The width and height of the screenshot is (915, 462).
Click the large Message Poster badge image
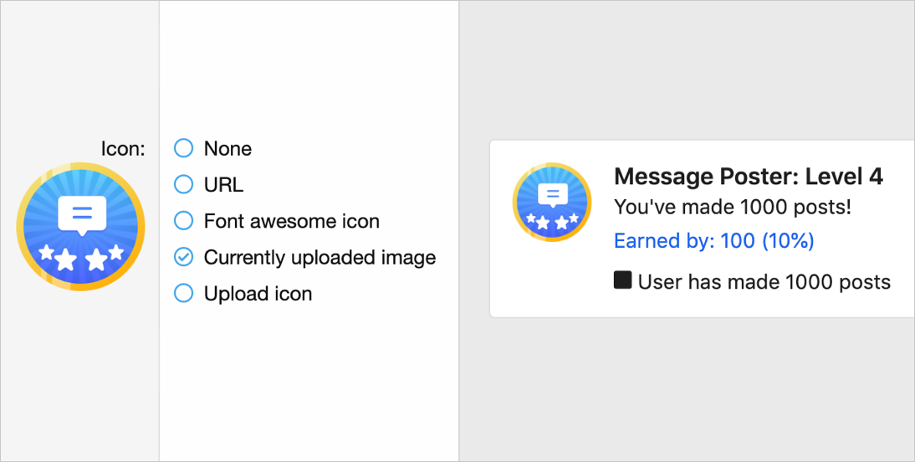coord(80,227)
